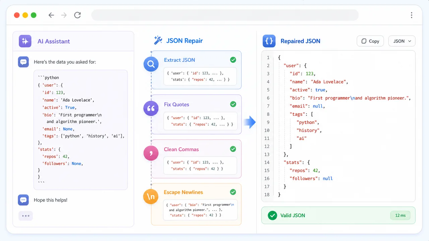Reload the page with refresh icon
This screenshot has width=429, height=241.
77,15
